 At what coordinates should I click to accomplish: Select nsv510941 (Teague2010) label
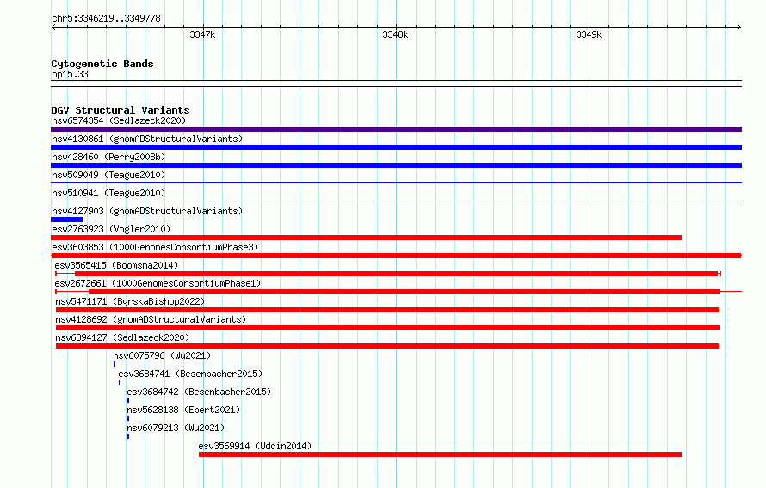point(108,193)
